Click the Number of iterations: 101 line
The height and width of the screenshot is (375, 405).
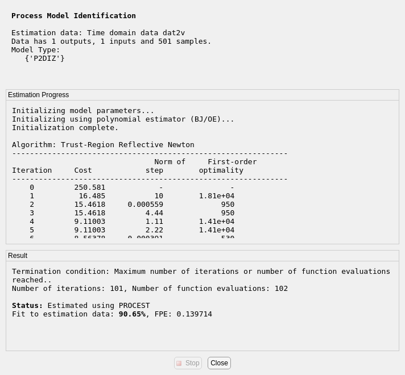[x=150, y=289]
